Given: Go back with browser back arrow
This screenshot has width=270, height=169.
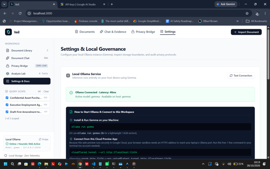Looking at the screenshot, I should coord(5,13).
